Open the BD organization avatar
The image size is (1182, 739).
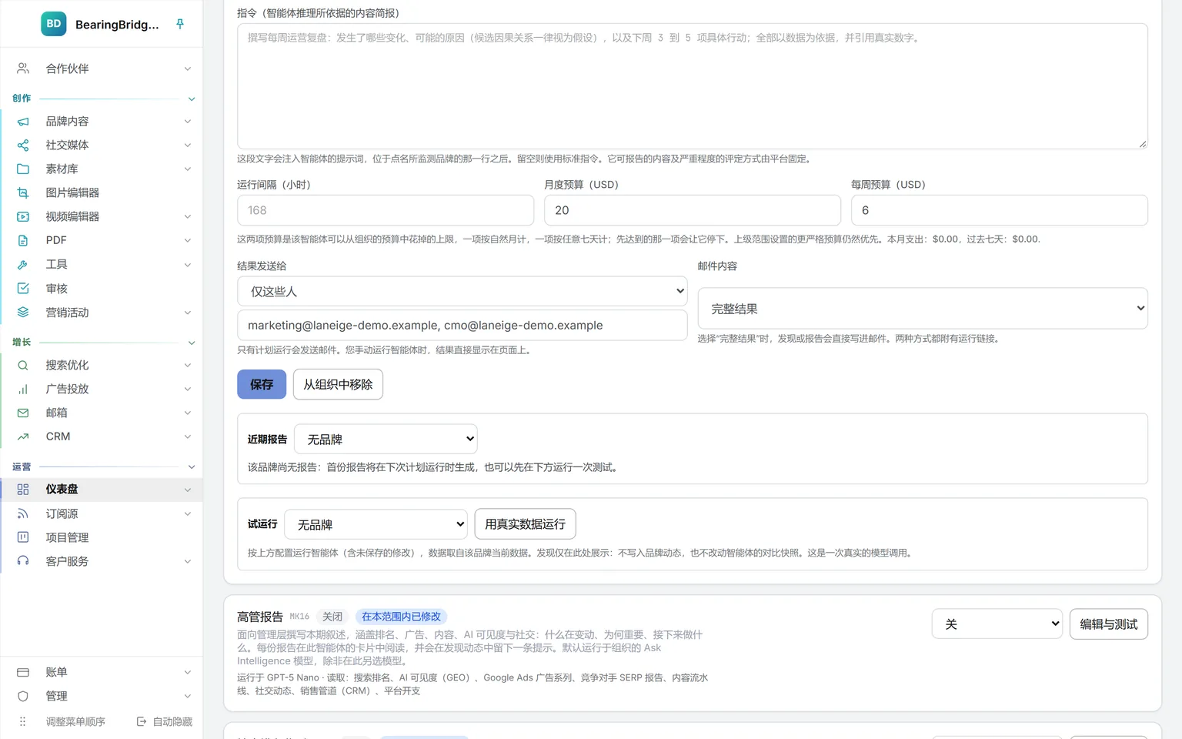click(54, 24)
